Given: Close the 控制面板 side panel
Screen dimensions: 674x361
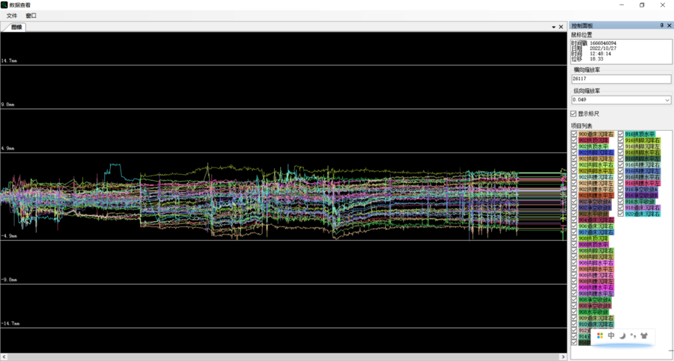Looking at the screenshot, I should pyautogui.click(x=670, y=25).
